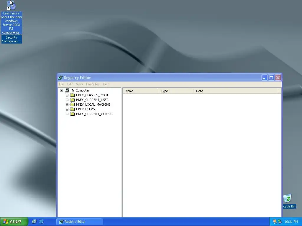Click the Data column header
The height and width of the screenshot is (226, 302).
[236, 91]
